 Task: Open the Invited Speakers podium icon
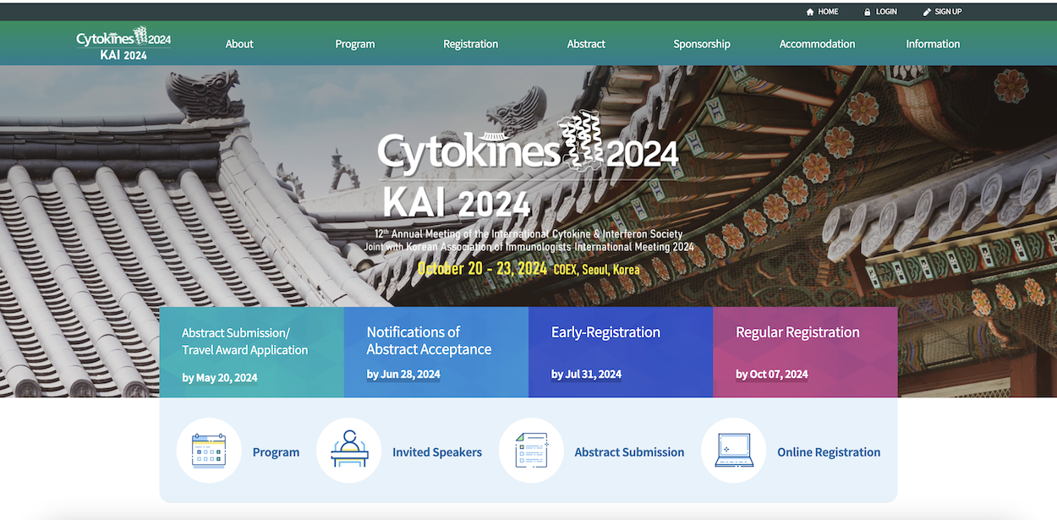tap(349, 451)
